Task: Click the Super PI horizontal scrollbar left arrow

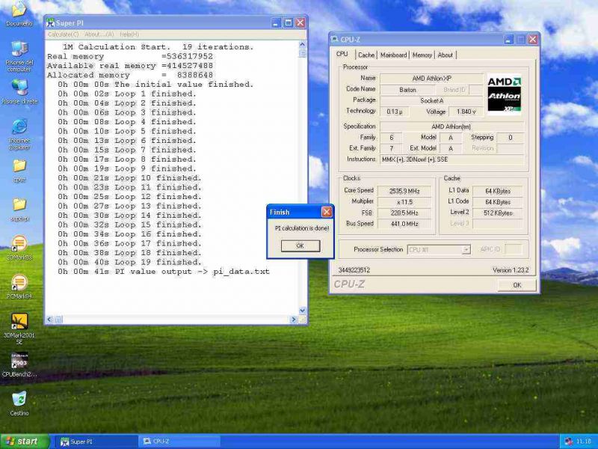Action: [x=49, y=320]
